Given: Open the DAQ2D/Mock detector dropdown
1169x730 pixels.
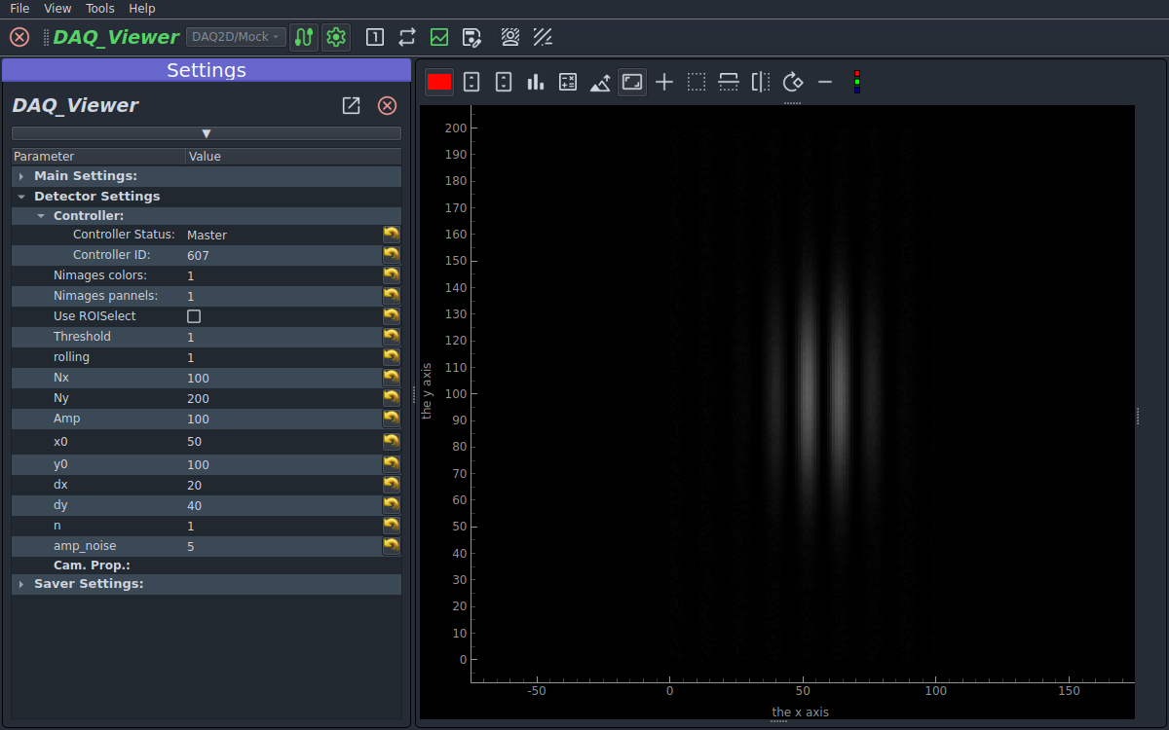Looking at the screenshot, I should click(x=236, y=37).
